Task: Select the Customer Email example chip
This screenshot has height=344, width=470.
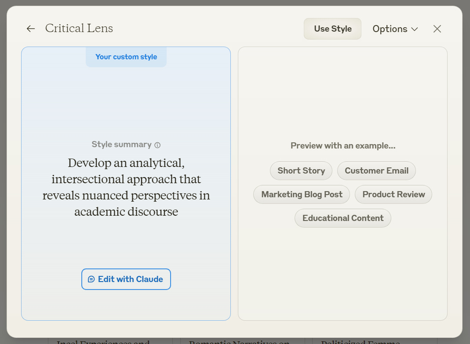Action: coord(376,171)
